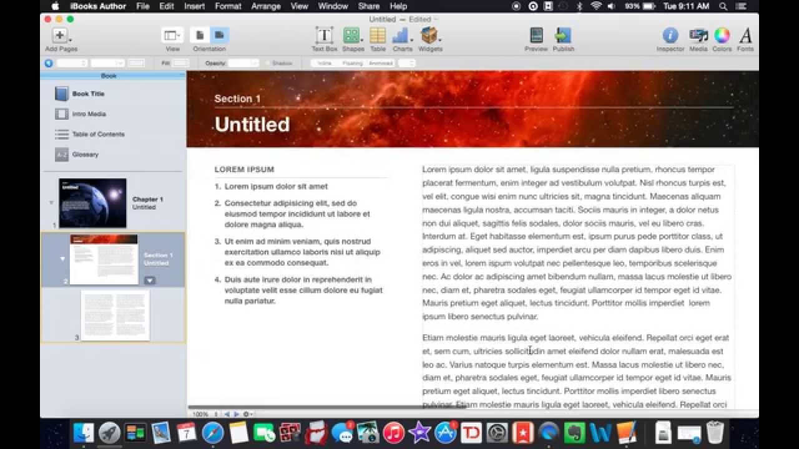
Task: Open App Store from the Dock
Action: (446, 433)
